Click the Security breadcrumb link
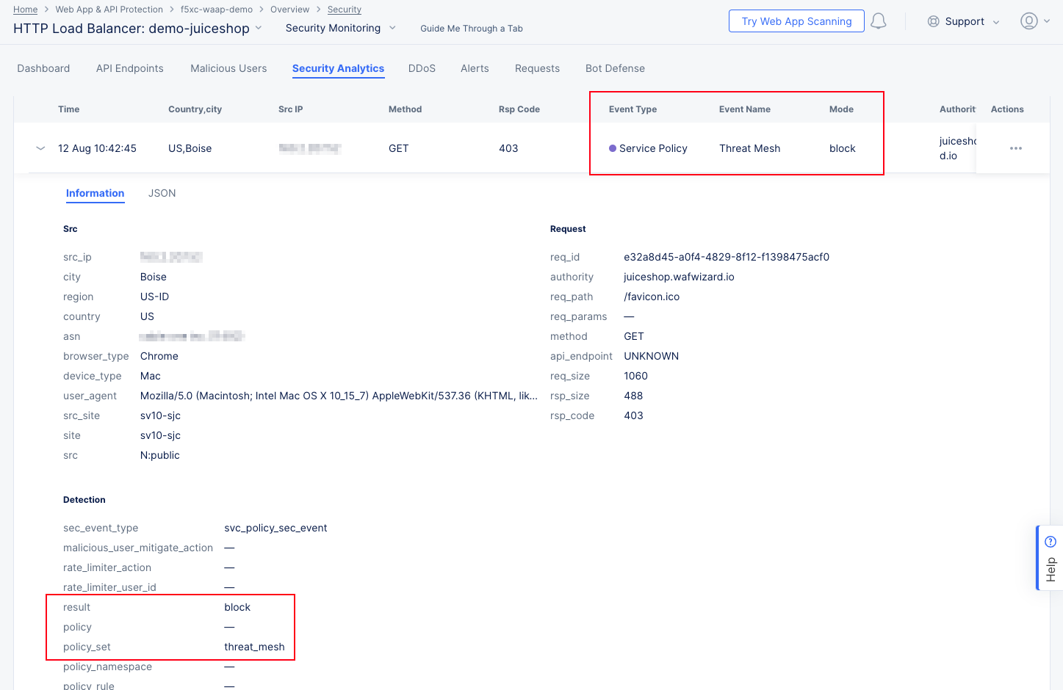1063x690 pixels. click(x=345, y=9)
